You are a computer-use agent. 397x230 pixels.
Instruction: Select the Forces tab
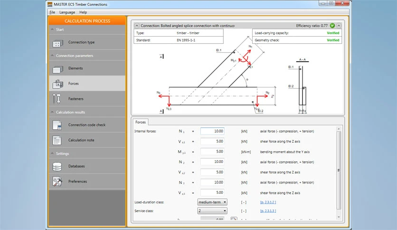click(141, 122)
